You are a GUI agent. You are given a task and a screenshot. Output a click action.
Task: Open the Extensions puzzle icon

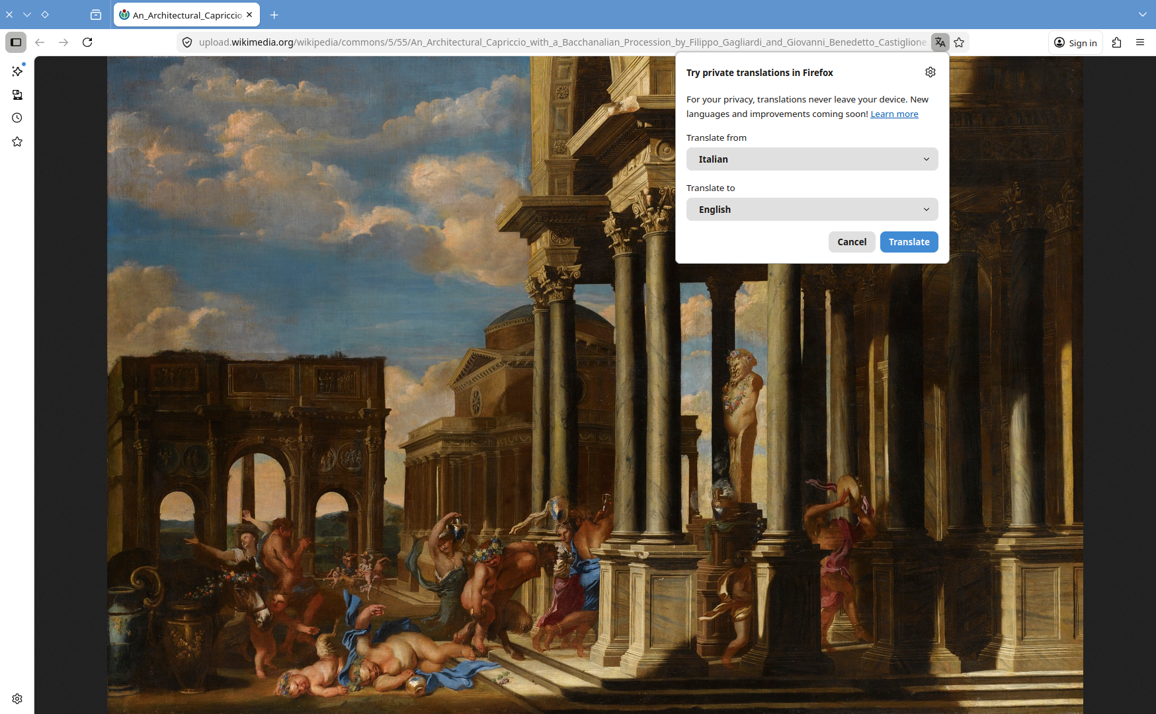(x=1116, y=42)
